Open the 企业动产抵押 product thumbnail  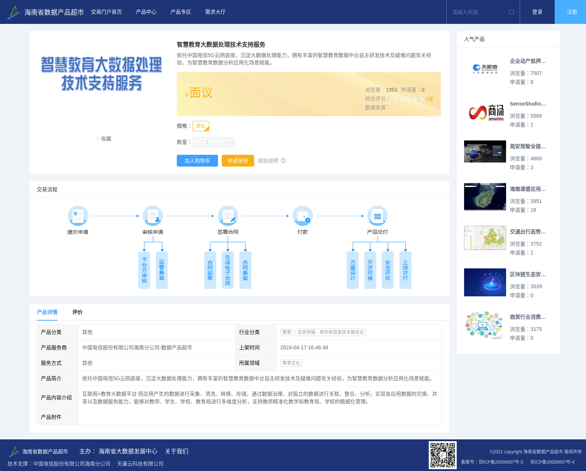pos(485,69)
